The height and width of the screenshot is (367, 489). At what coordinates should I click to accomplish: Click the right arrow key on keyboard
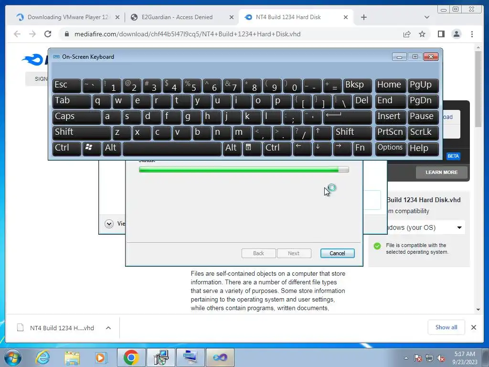click(x=342, y=148)
